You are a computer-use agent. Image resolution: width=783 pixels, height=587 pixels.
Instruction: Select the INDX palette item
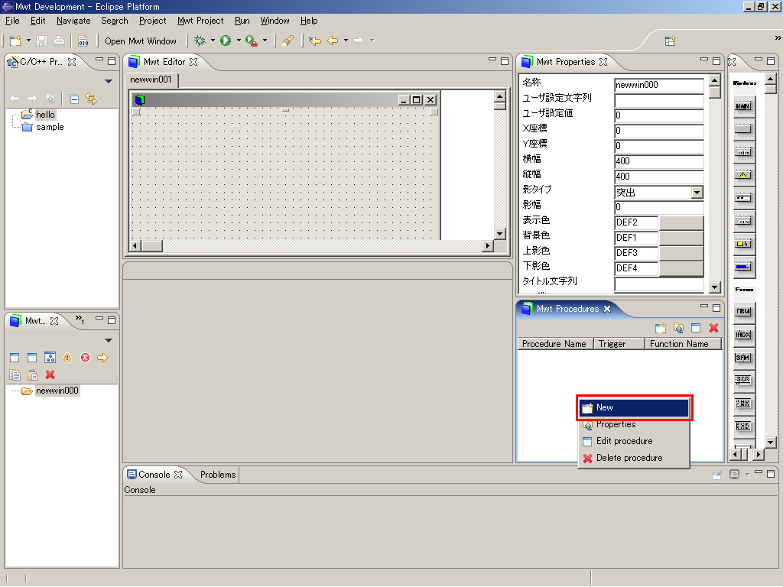point(743,335)
